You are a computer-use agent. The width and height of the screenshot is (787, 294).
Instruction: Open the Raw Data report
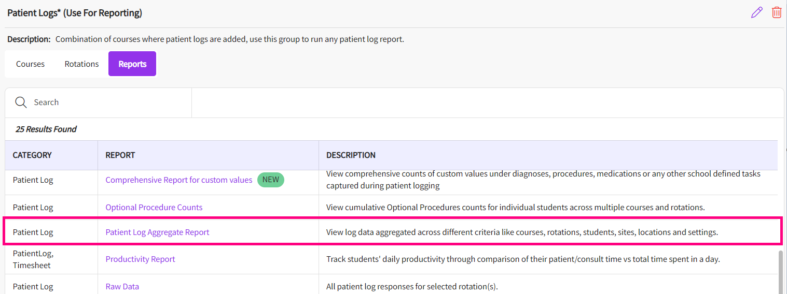click(x=122, y=287)
